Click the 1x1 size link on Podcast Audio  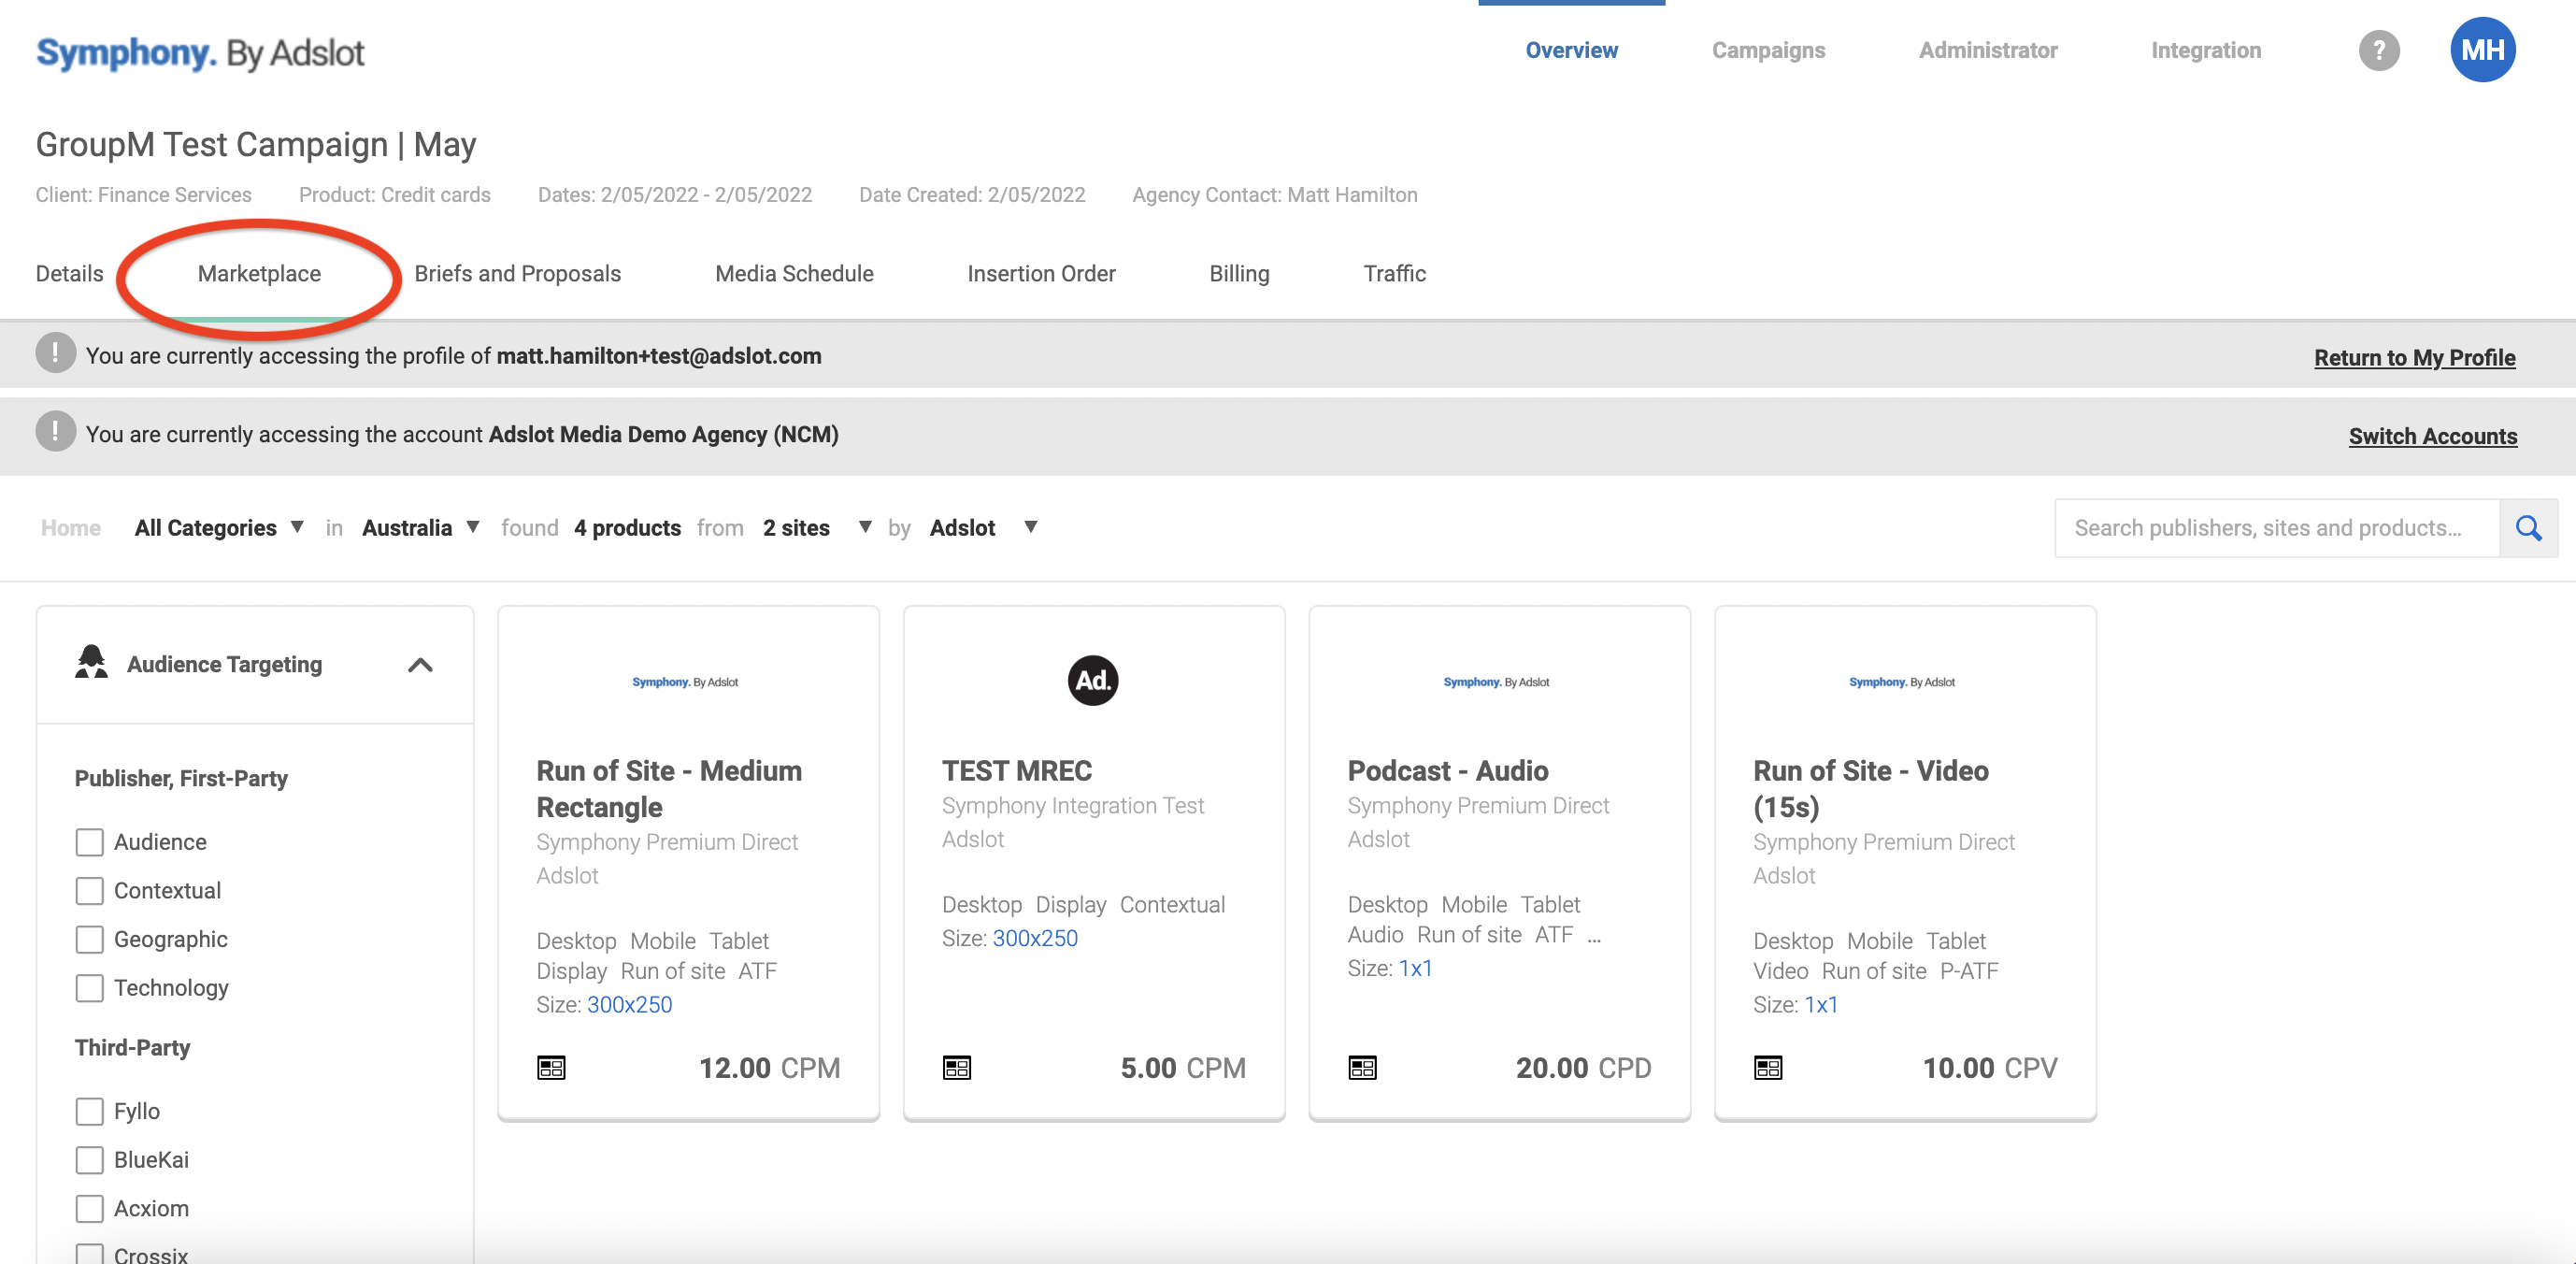(x=1415, y=968)
